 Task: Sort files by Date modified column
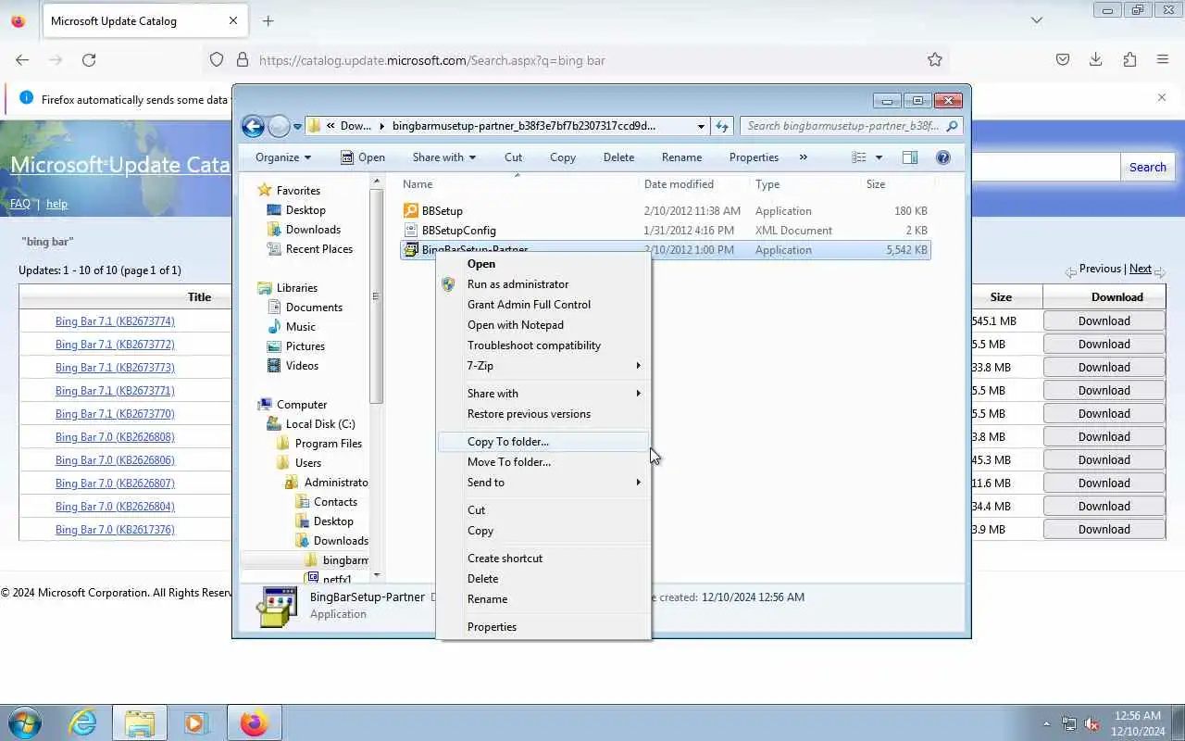click(x=679, y=184)
